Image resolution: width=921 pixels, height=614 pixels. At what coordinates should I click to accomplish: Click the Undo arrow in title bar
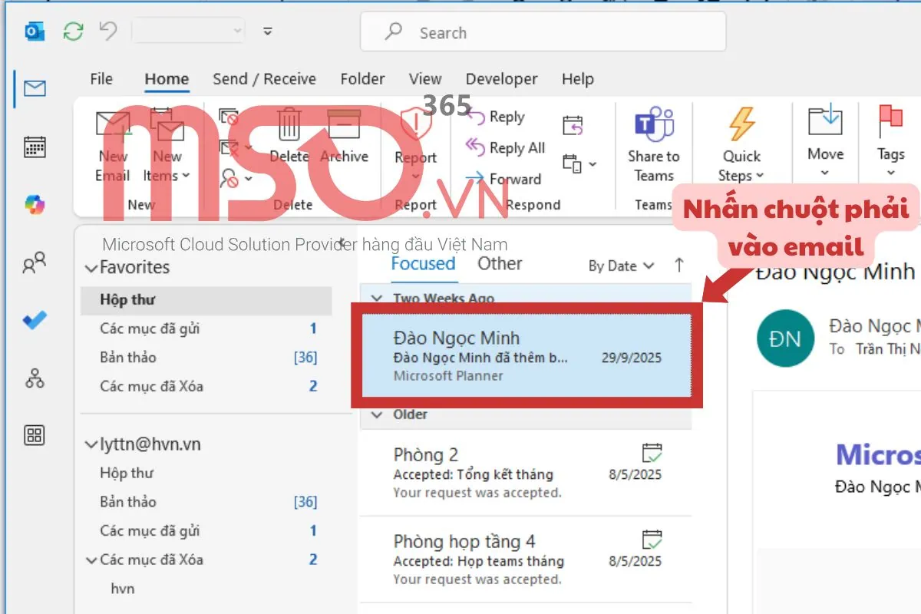pos(108,31)
